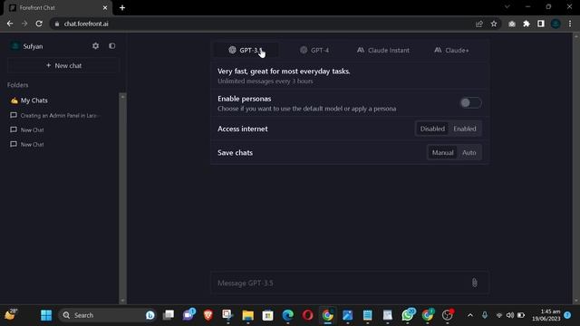This screenshot has width=580, height=326.
Task: Open Microsoft Edge from the taskbar
Action: click(288, 315)
